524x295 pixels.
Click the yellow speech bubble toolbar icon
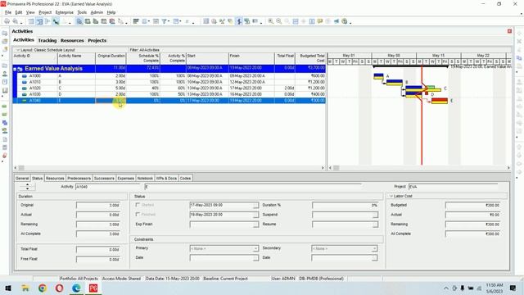pos(320,21)
